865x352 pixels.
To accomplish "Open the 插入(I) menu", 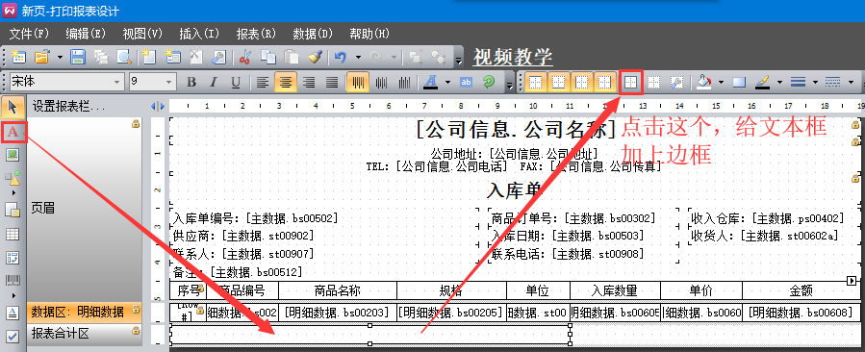I will click(199, 33).
